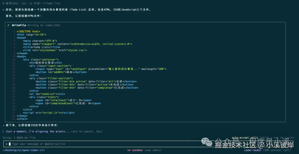Click the sparkle marker before '好的，我将为您创建'

(x=4, y=10)
